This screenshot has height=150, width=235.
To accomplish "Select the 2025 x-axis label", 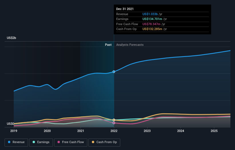I will pos(214,131).
